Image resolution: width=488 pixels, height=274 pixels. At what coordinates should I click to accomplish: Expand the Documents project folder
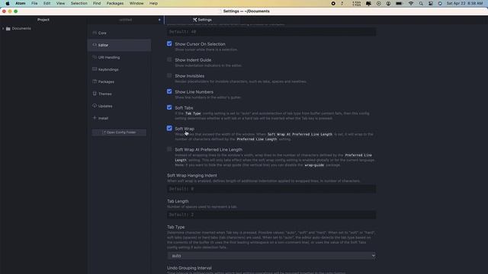[x=3, y=29]
